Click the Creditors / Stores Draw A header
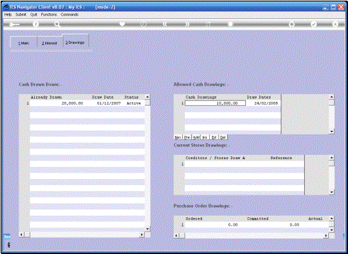The width and height of the screenshot is (348, 254). pyautogui.click(x=215, y=158)
